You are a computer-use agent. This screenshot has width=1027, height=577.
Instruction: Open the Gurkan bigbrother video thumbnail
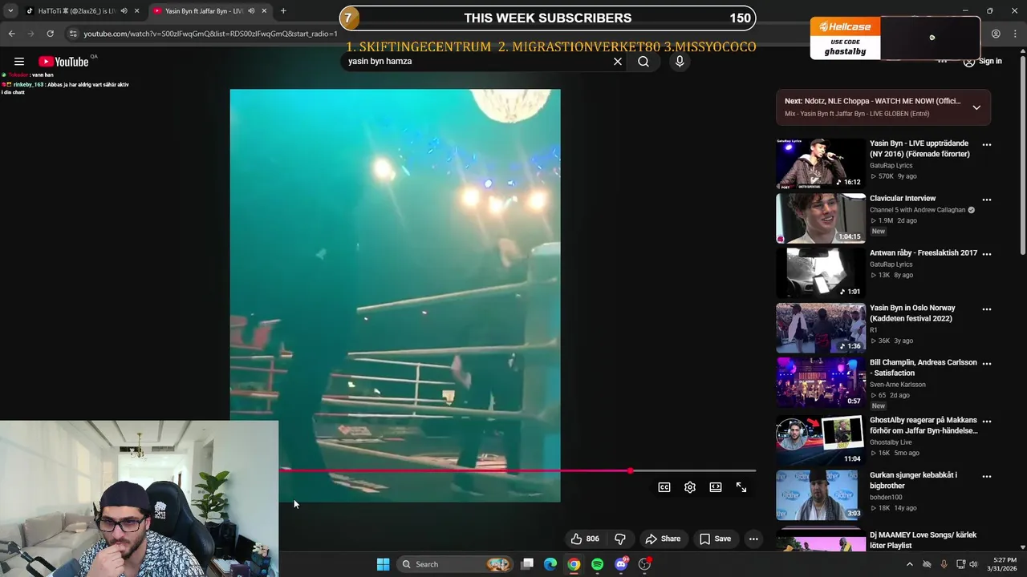click(821, 494)
